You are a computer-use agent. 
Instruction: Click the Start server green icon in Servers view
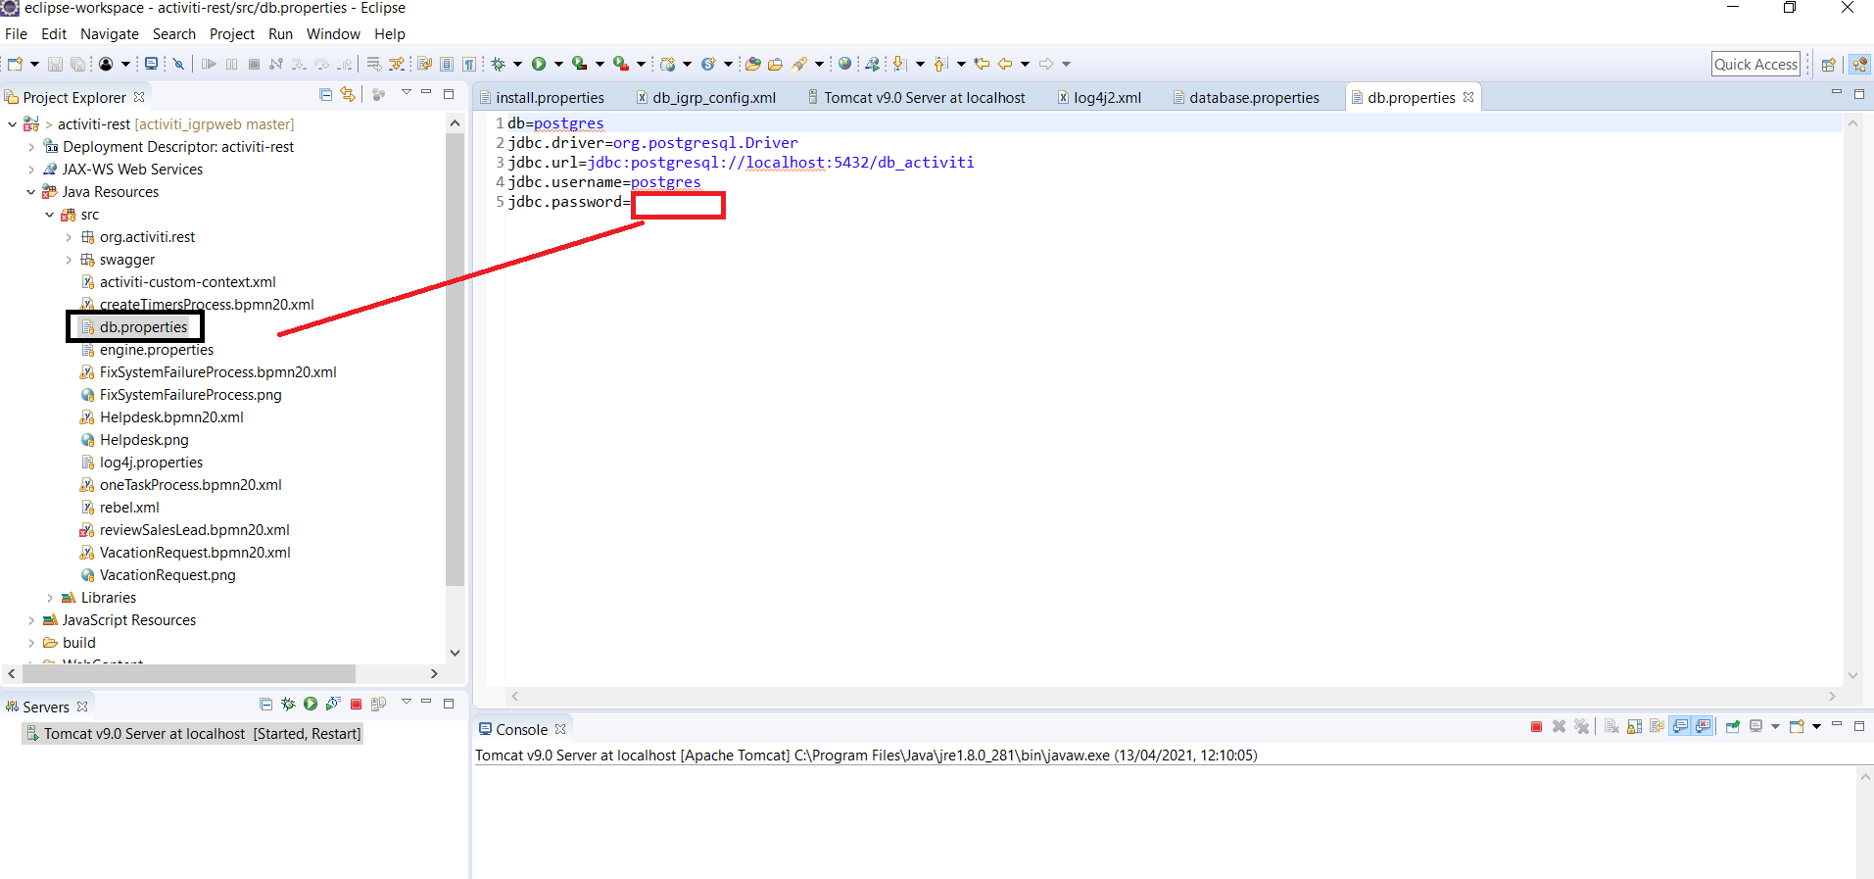click(311, 704)
